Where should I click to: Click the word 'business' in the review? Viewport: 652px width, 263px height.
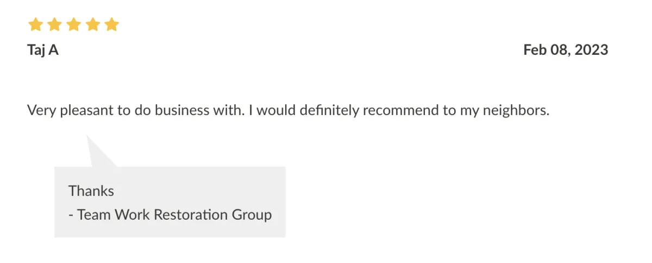click(x=180, y=111)
